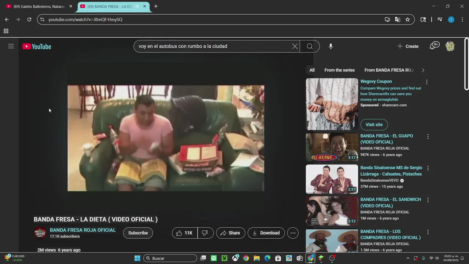469x264 pixels.
Task: Open the Chrome profile avatar
Action: click(x=451, y=19)
